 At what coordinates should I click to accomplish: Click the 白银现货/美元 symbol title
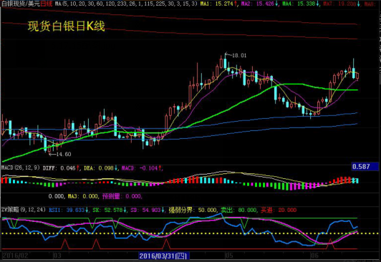point(21,4)
